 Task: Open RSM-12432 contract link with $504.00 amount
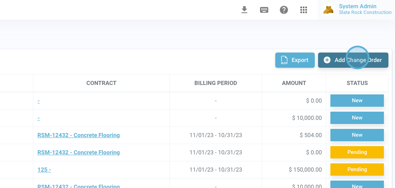point(79,135)
